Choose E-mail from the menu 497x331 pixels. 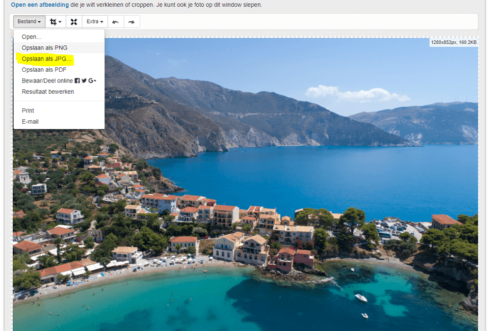coord(30,122)
